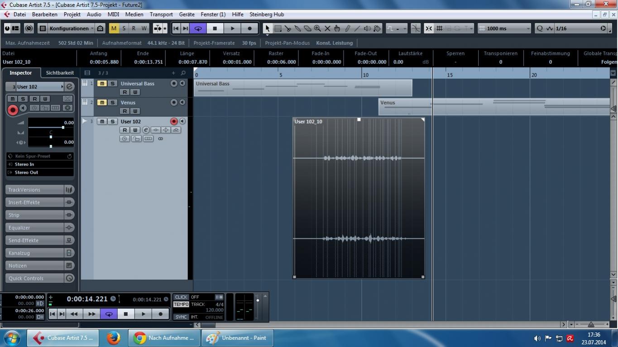This screenshot has width=618, height=347.
Task: Open the Snap Type grid dropdown
Action: [439, 29]
